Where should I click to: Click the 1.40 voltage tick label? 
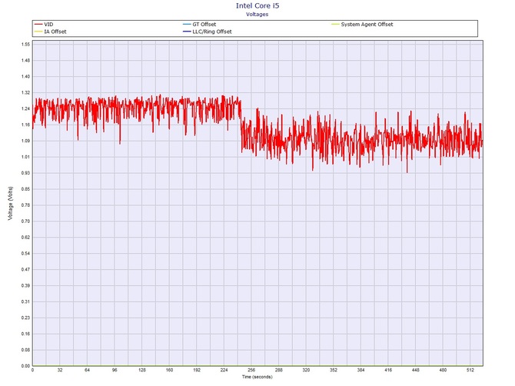point(25,77)
